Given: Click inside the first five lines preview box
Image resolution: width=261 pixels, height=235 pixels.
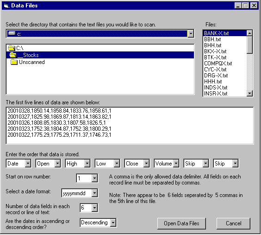Looking at the screenshot, I should pyautogui.click(x=130, y=126).
